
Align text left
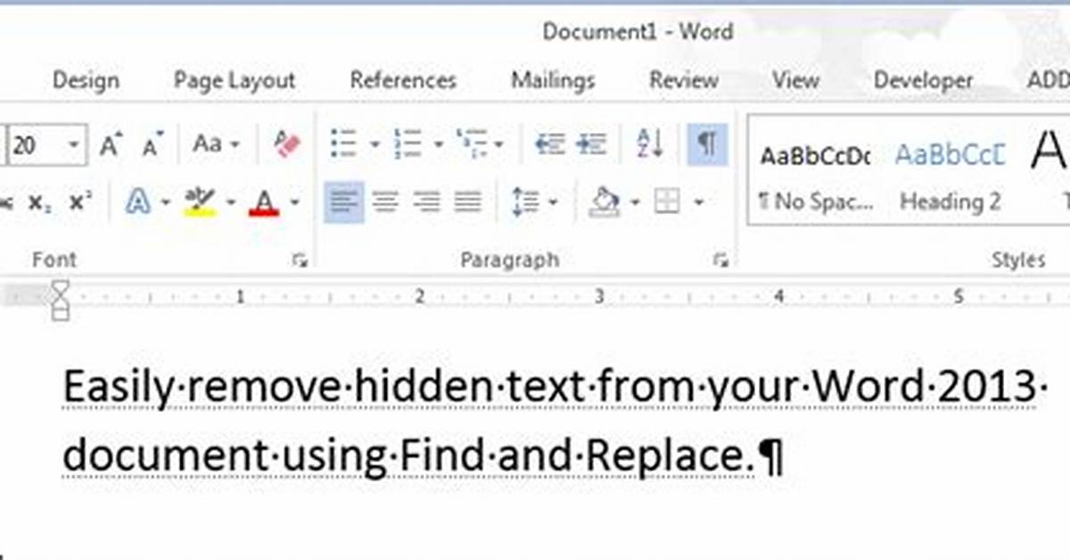click(x=343, y=202)
